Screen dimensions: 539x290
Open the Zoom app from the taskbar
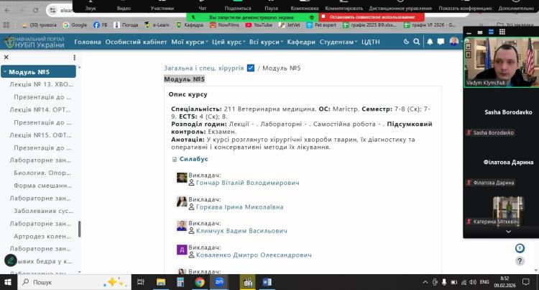(x=219, y=282)
